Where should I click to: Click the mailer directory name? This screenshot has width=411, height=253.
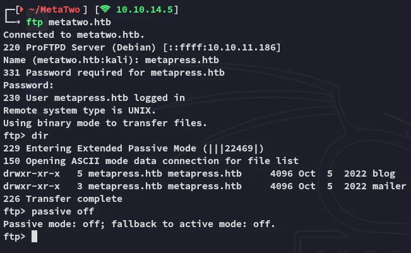click(x=389, y=186)
